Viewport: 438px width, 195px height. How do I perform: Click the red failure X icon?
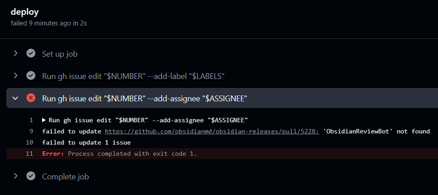31,98
